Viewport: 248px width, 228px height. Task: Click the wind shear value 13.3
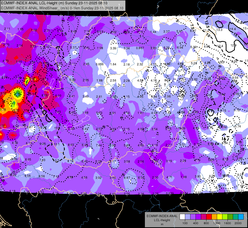(219, 30)
